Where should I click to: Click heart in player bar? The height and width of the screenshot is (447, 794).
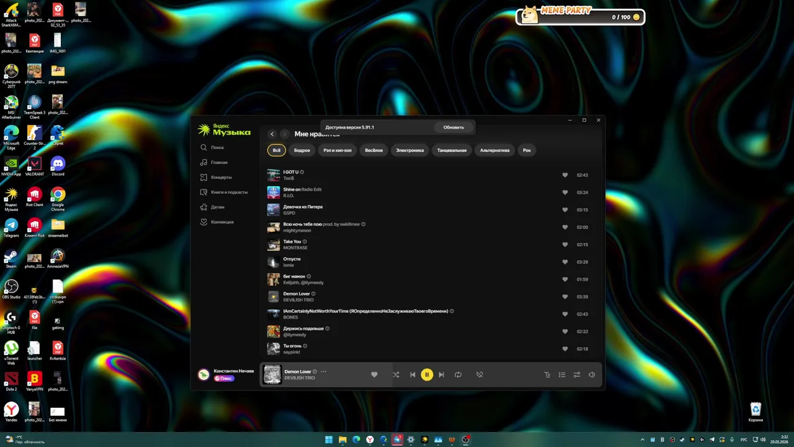pos(374,374)
